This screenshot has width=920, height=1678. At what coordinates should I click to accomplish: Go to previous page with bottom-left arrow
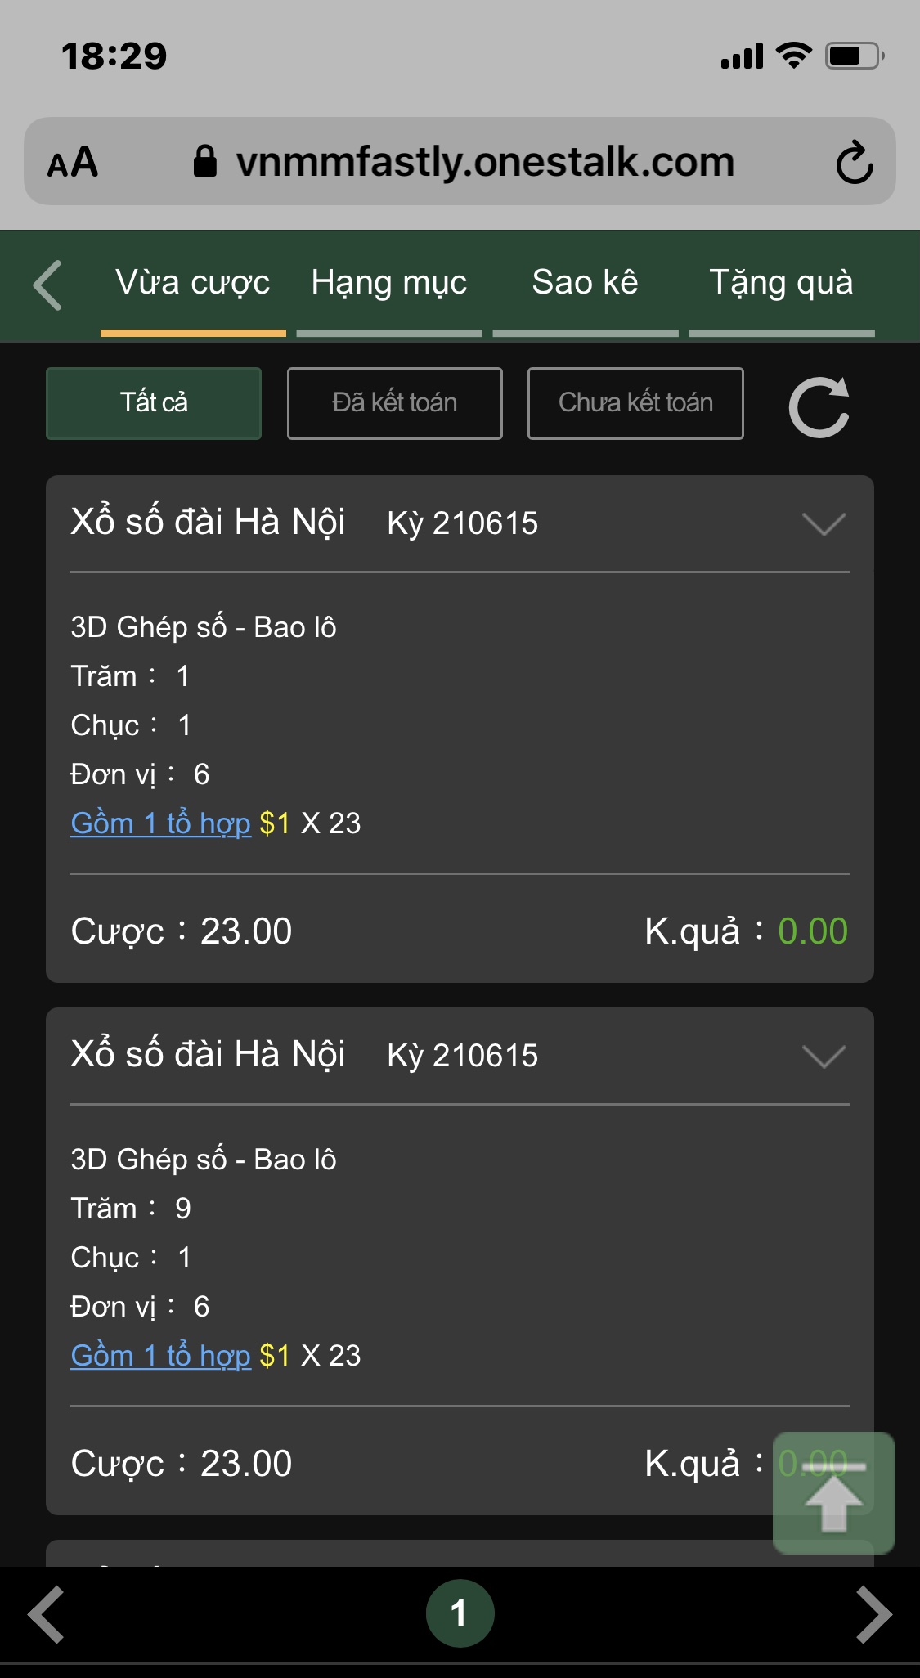point(47,1614)
